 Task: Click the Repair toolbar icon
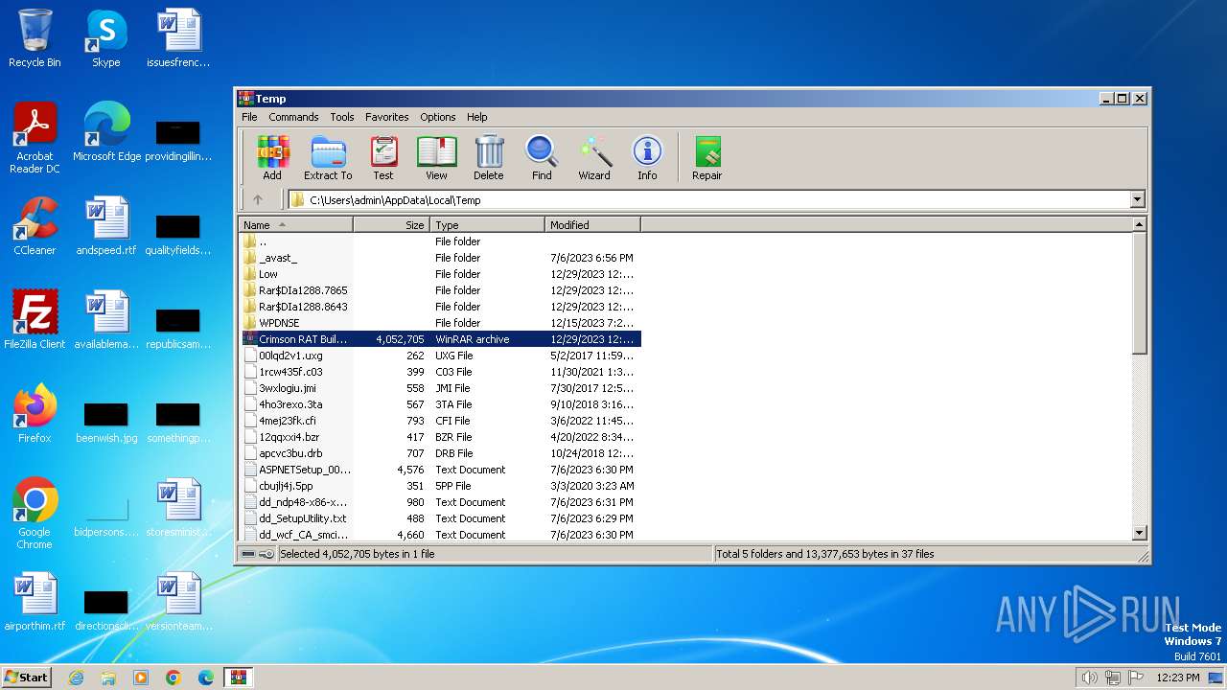point(707,157)
